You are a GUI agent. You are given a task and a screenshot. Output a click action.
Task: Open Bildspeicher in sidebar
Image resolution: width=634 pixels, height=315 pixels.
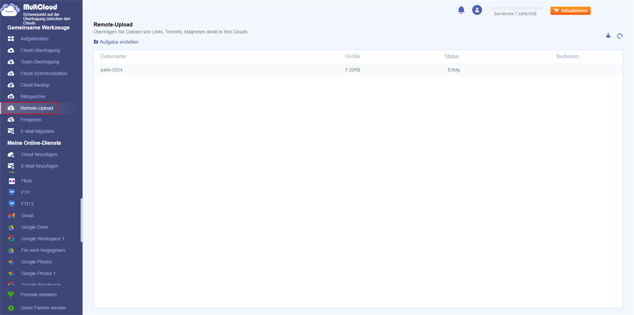pos(33,97)
